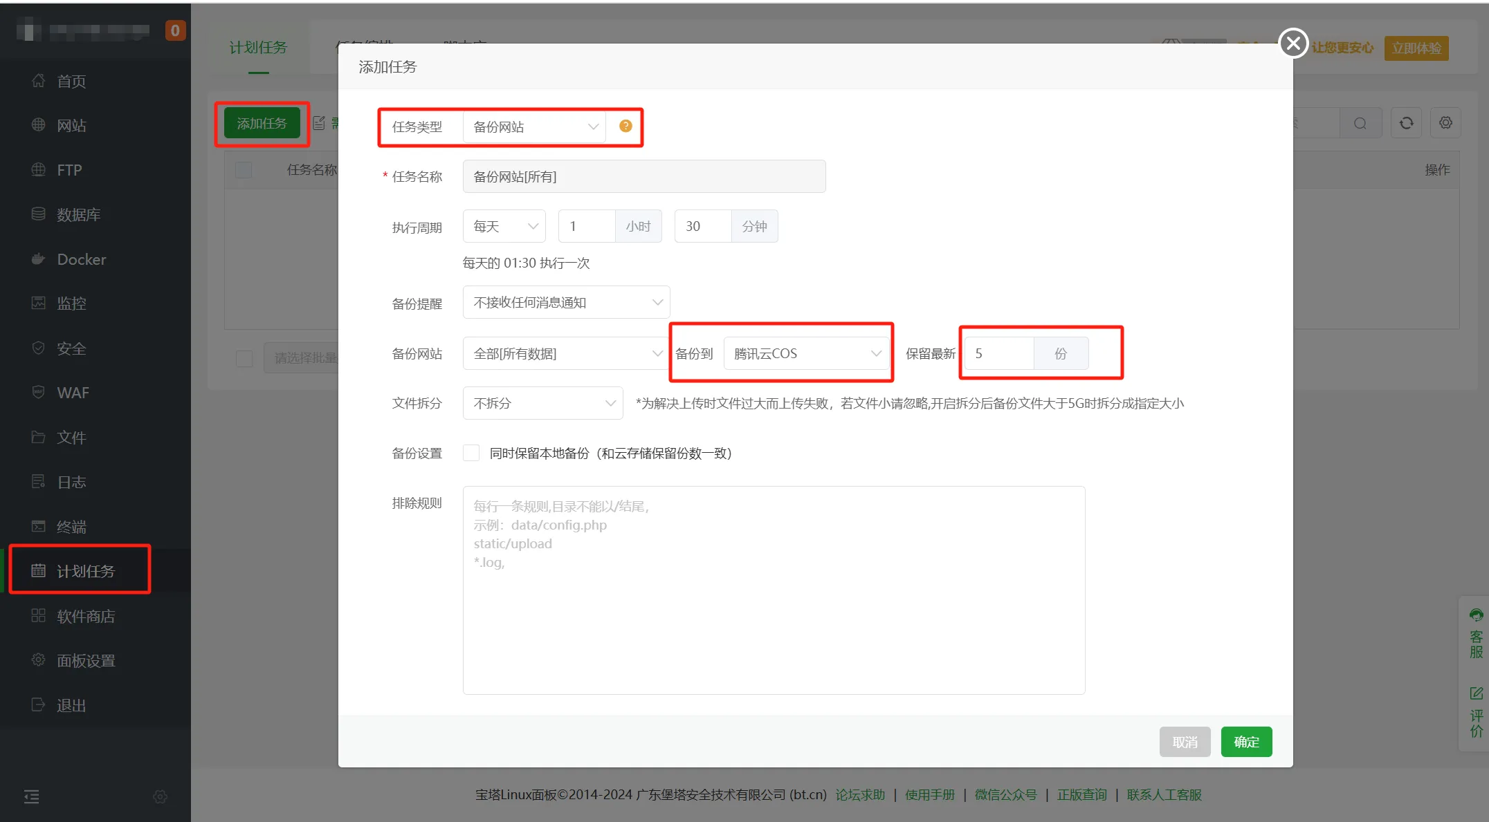Confirm with the 确定 button
Screen dimensions: 1489x822
pos(1246,742)
